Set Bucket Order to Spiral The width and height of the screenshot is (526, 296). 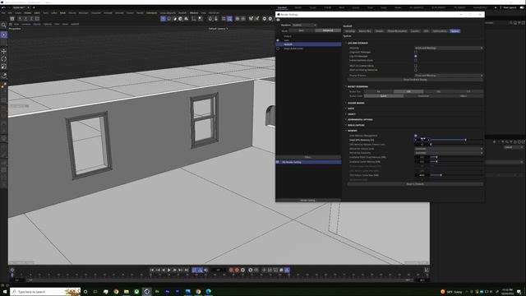[x=384, y=96]
